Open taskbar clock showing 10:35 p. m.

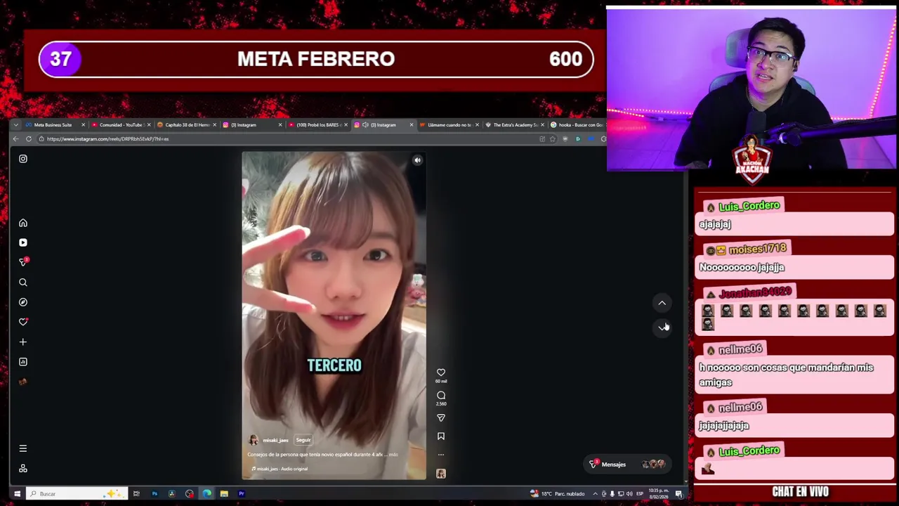[658, 494]
